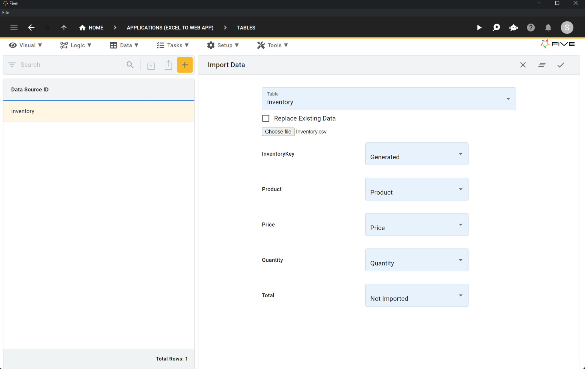Click the Choose file button
The width and height of the screenshot is (585, 369).
pos(278,132)
